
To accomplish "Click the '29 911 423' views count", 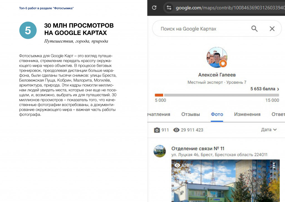I will point(192,130).
